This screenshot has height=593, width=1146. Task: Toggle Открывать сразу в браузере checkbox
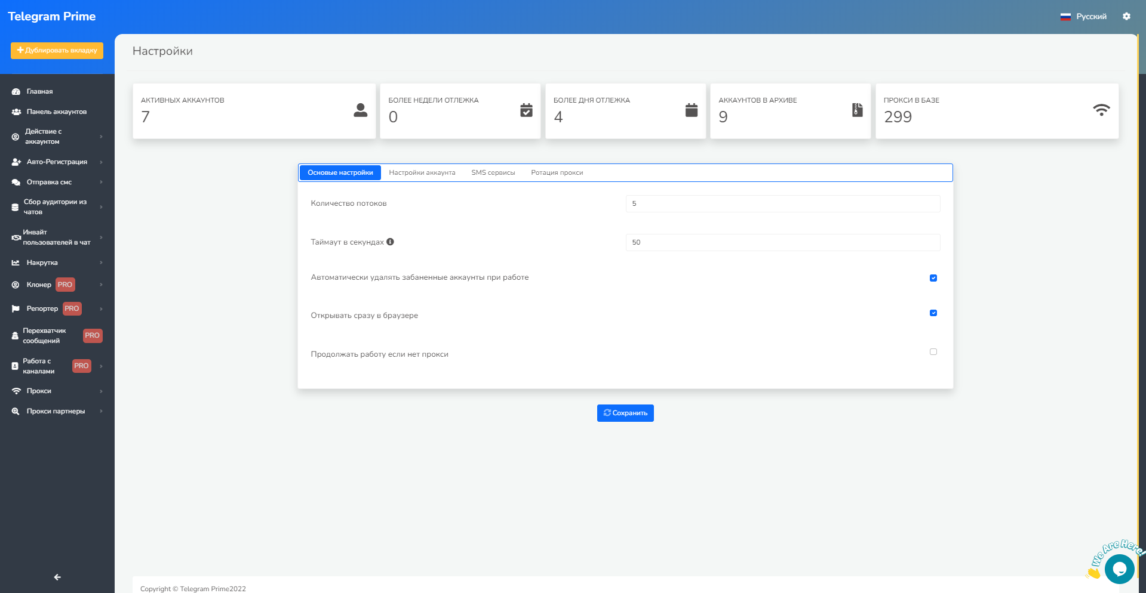tap(933, 313)
